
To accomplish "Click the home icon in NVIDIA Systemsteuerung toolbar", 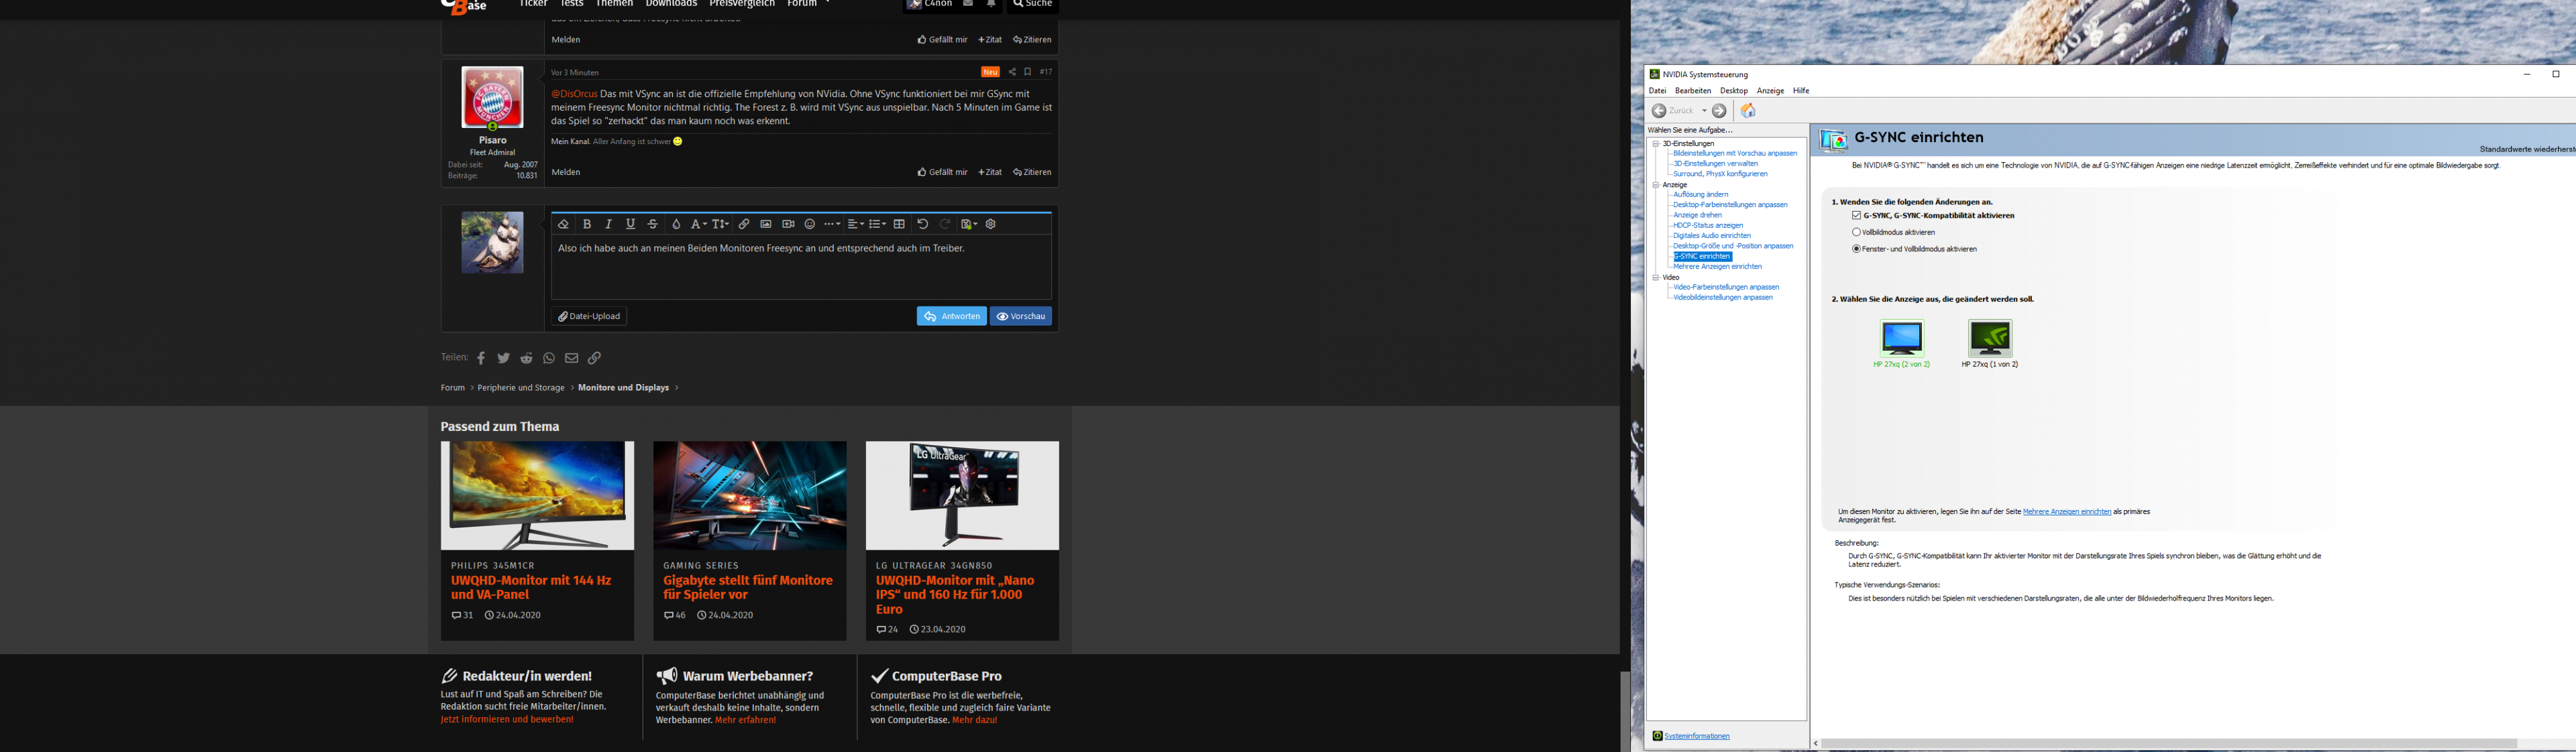I will coord(1748,111).
